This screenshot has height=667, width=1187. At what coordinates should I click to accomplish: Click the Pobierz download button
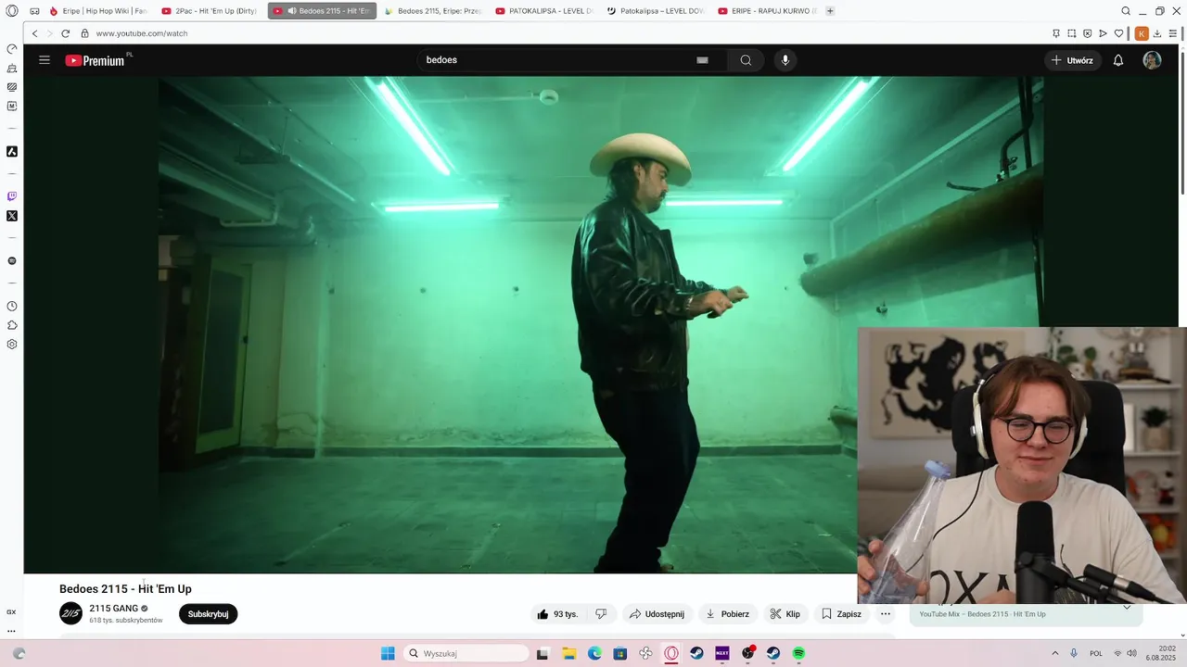click(x=727, y=614)
